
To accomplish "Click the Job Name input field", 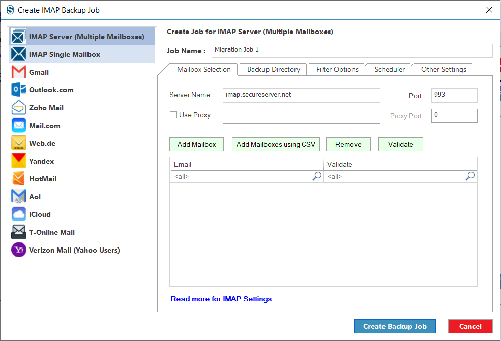I will tap(352, 50).
